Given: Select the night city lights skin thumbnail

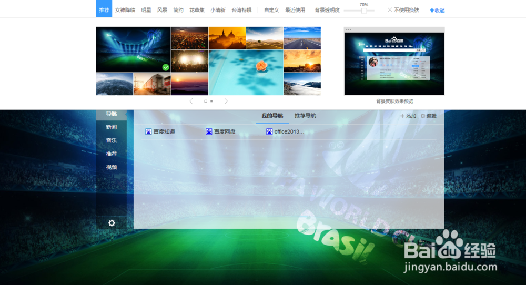Looking at the screenshot, I should click(189, 38).
